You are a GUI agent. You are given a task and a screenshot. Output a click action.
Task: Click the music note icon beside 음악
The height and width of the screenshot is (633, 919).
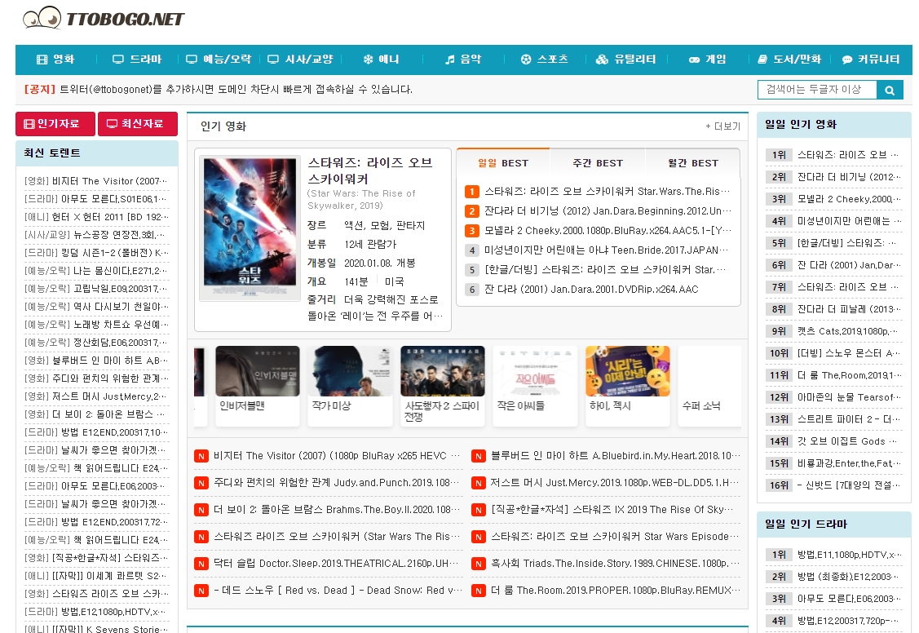tap(449, 60)
